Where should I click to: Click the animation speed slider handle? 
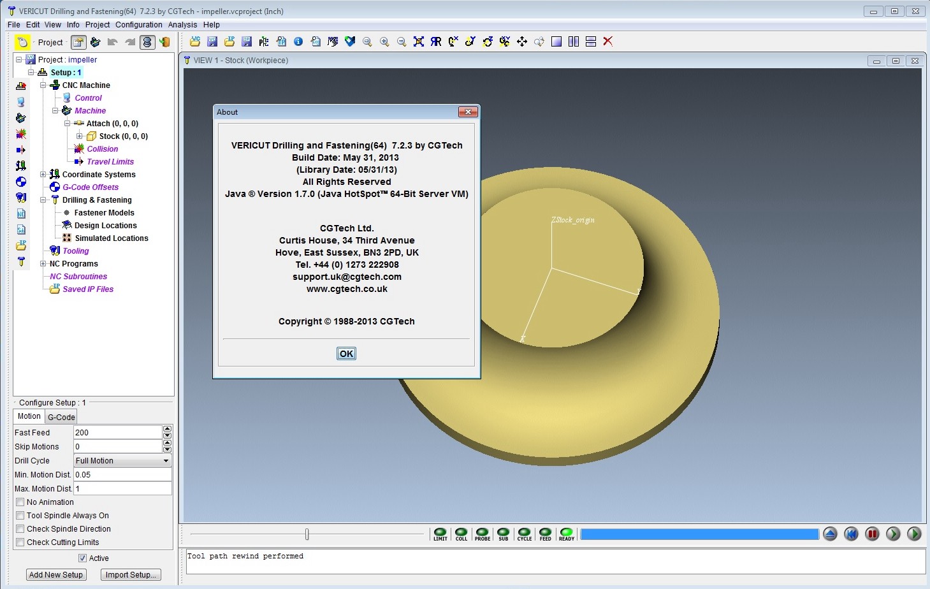click(307, 534)
